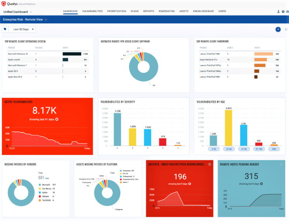289x221 pixels.
Task: Open dashboard settings gear at top right
Action: pyautogui.click(x=286, y=29)
